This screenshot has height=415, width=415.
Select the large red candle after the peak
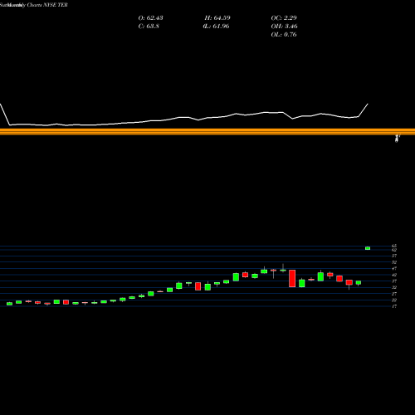click(x=292, y=278)
